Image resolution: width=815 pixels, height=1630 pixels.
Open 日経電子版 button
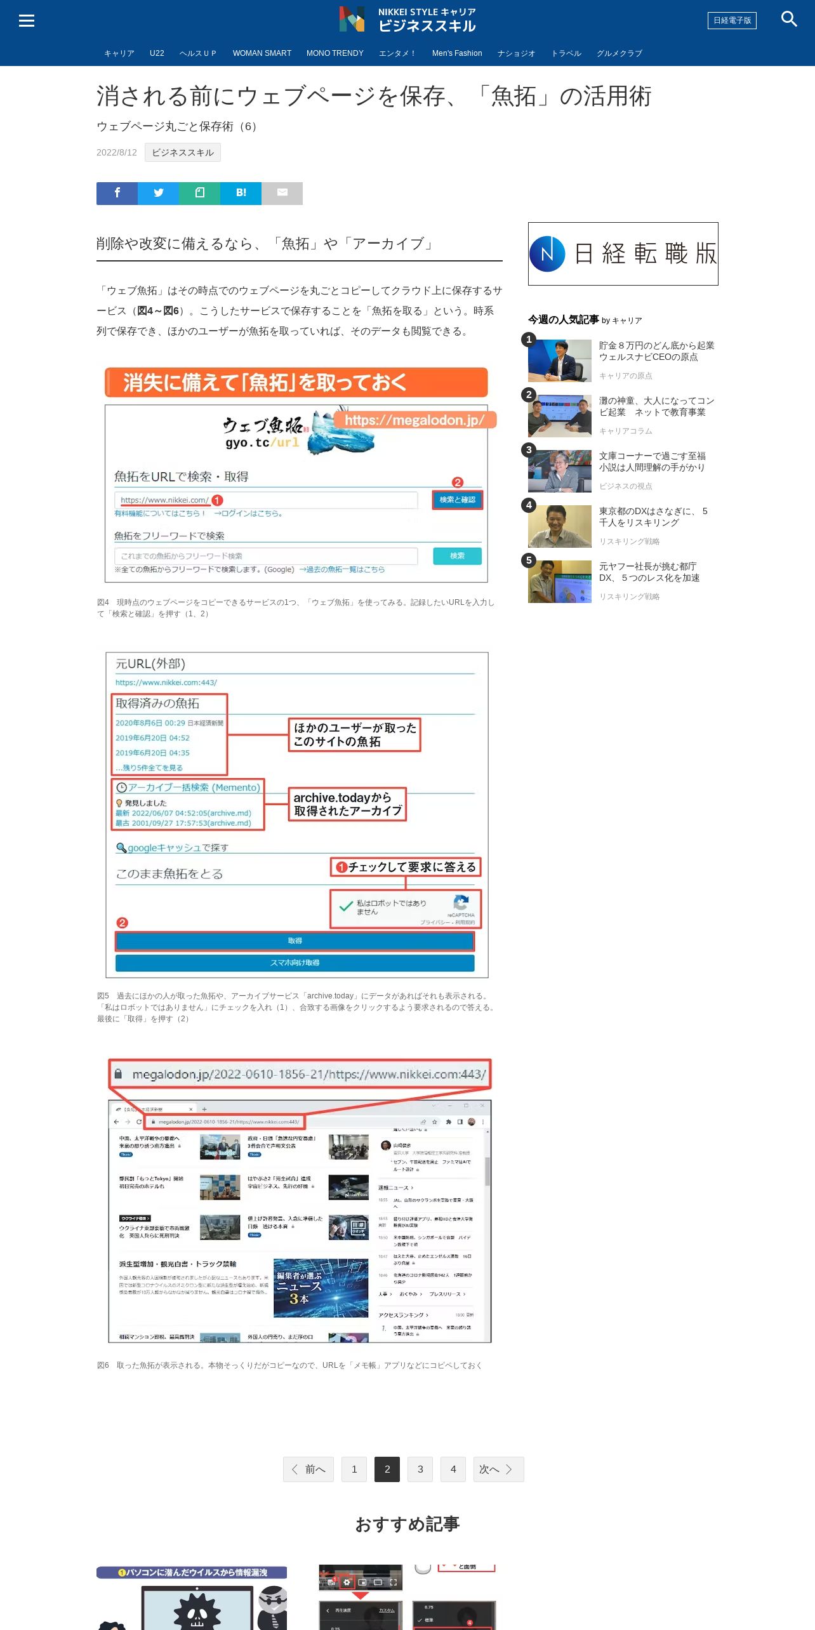(x=732, y=20)
